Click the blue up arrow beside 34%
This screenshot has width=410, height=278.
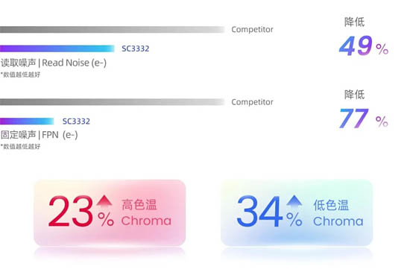click(294, 202)
